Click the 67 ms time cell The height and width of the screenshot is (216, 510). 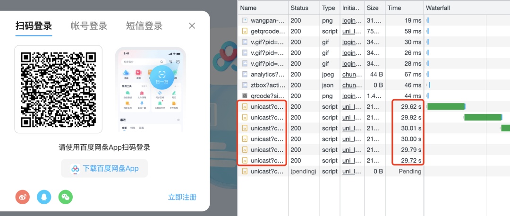tap(413, 74)
